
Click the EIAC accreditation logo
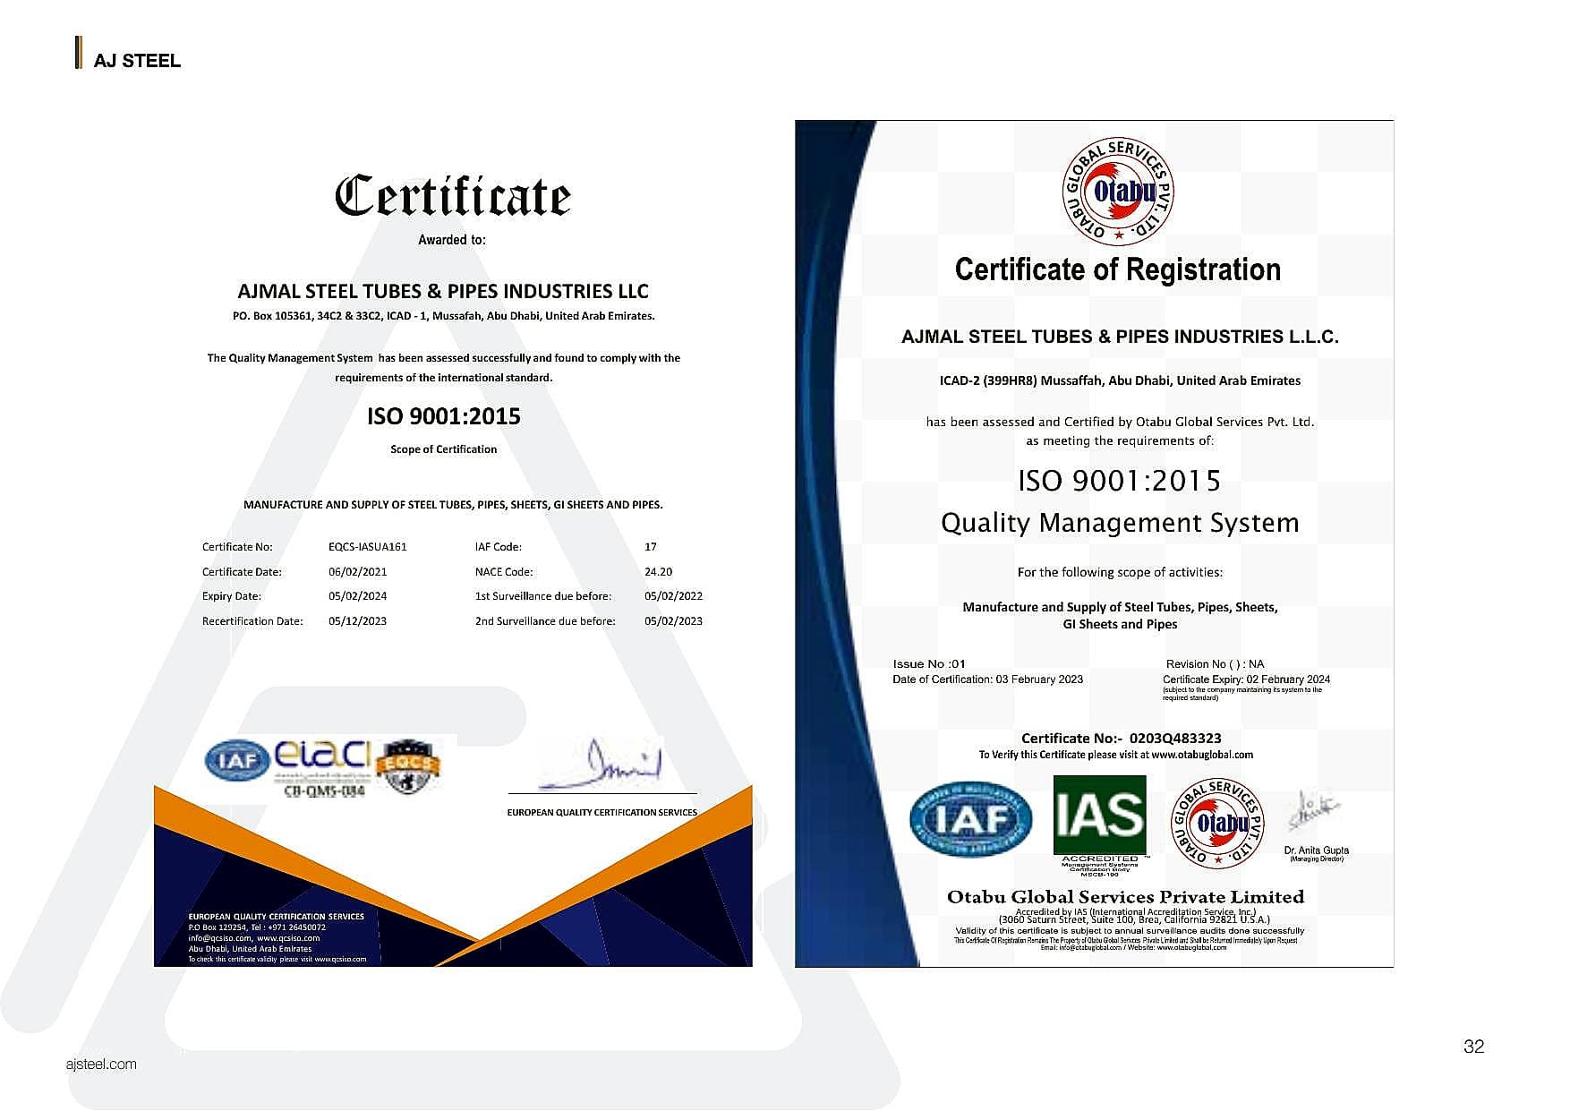[321, 757]
